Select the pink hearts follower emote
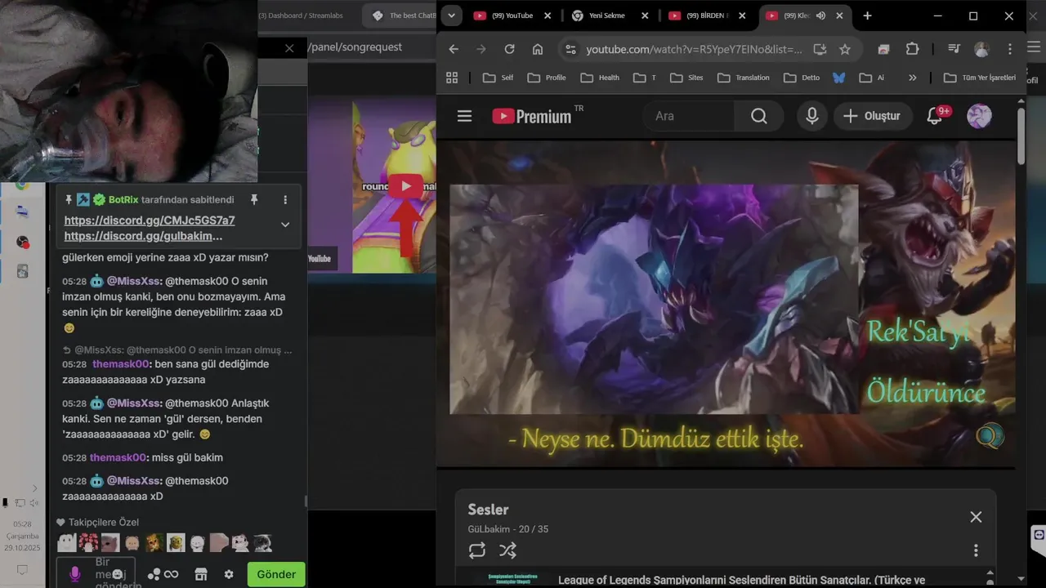Viewport: 1046px width, 588px height. point(88,542)
